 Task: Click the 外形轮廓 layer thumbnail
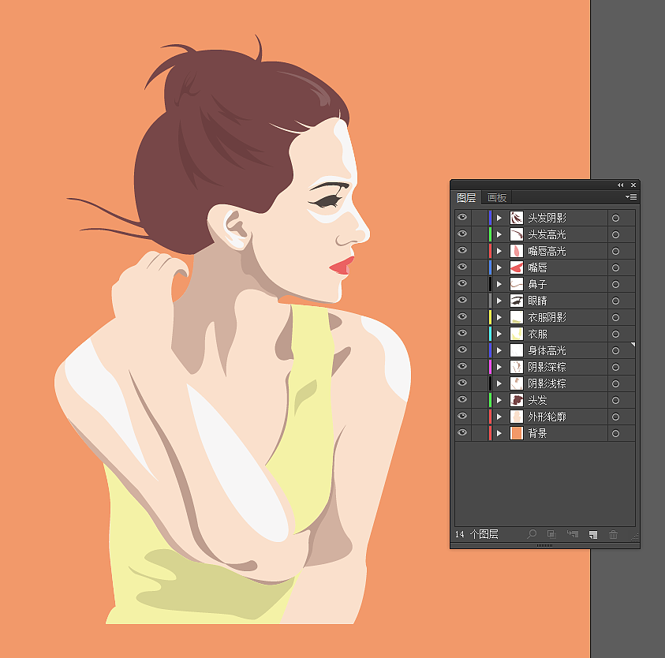[x=517, y=417]
